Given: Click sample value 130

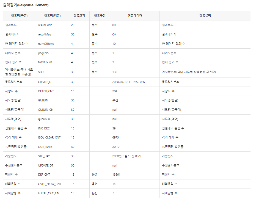Looking at the screenshot, I should coord(115,72).
